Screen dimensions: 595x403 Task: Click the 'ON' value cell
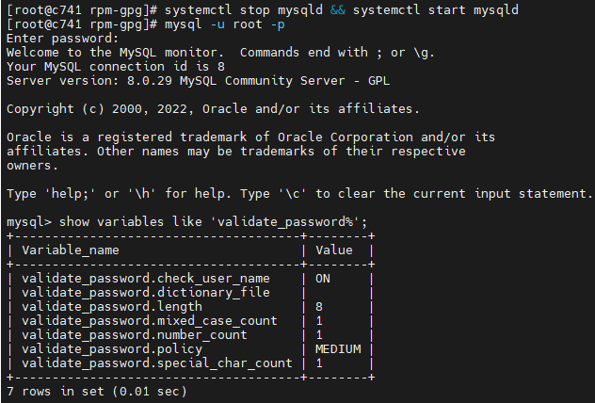click(323, 279)
